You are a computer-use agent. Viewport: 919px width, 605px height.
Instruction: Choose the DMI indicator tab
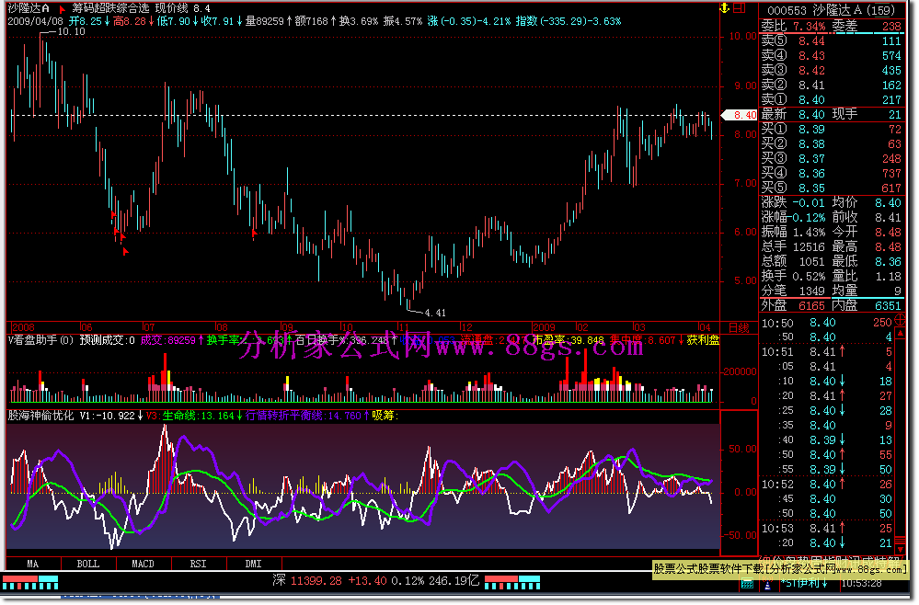[253, 564]
